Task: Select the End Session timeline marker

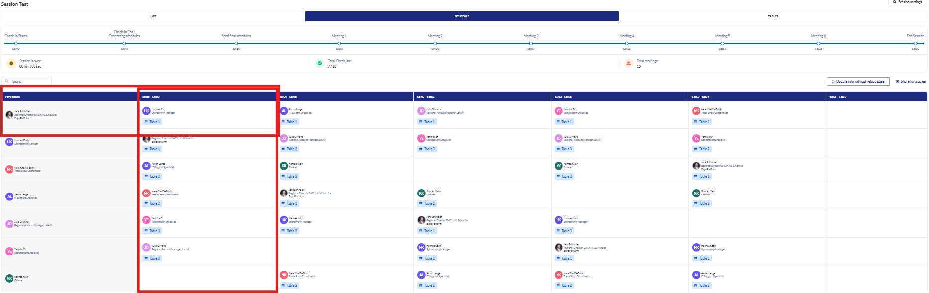Action: [915, 43]
